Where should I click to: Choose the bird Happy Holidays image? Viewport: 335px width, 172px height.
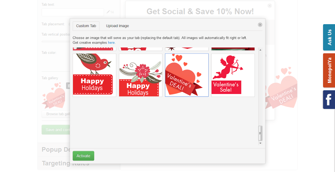click(94, 75)
